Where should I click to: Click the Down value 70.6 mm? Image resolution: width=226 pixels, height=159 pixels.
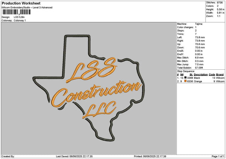[x=200, y=48]
